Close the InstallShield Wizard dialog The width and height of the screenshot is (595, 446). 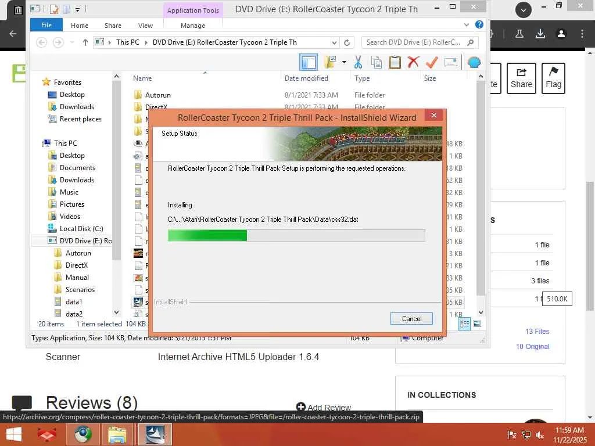(x=433, y=115)
